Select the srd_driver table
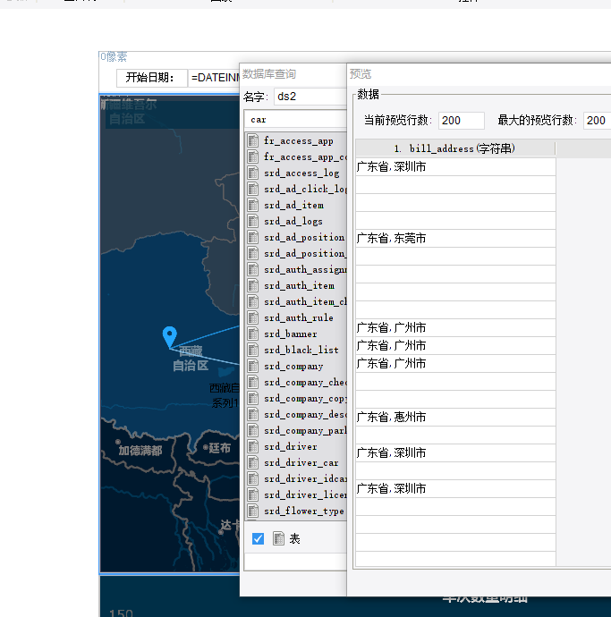 [297, 446]
